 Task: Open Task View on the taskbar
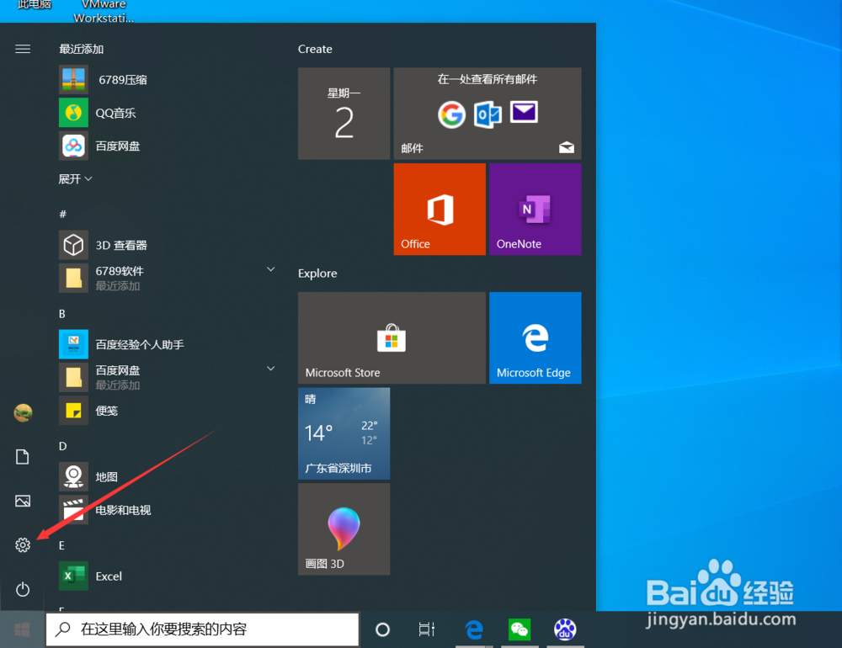pyautogui.click(x=427, y=629)
